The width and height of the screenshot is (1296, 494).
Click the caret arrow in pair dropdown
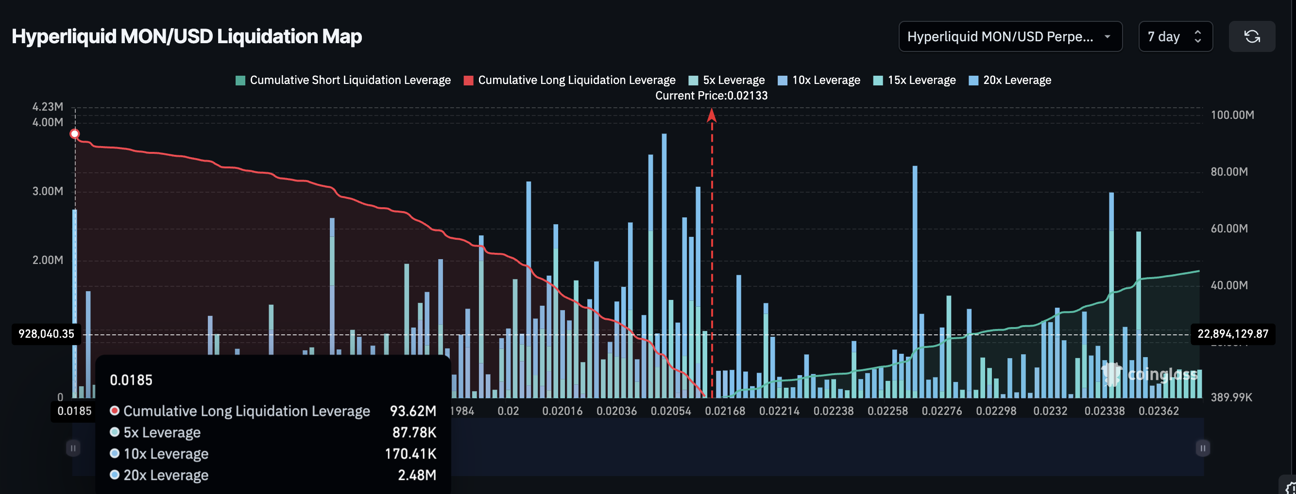[1108, 36]
